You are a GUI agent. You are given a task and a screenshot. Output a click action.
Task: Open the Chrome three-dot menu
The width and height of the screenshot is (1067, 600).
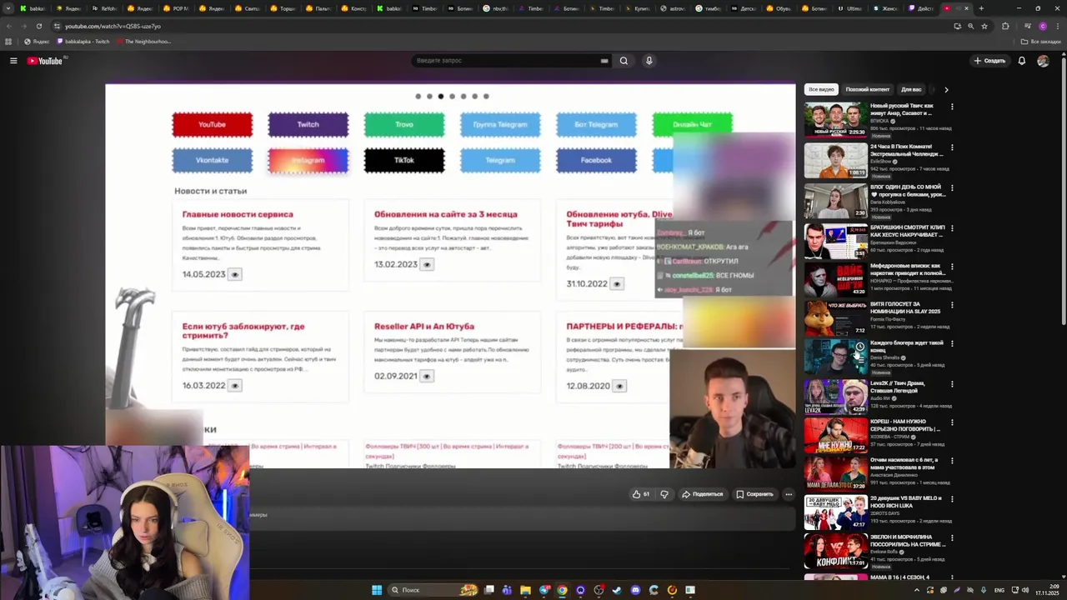pos(1058,26)
